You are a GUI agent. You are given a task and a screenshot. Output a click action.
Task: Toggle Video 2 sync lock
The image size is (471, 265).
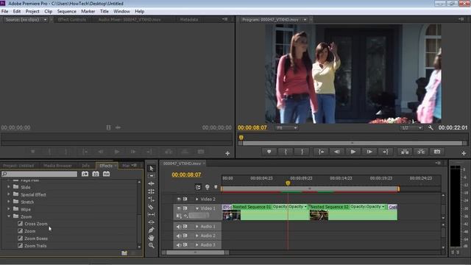pyautogui.click(x=185, y=199)
